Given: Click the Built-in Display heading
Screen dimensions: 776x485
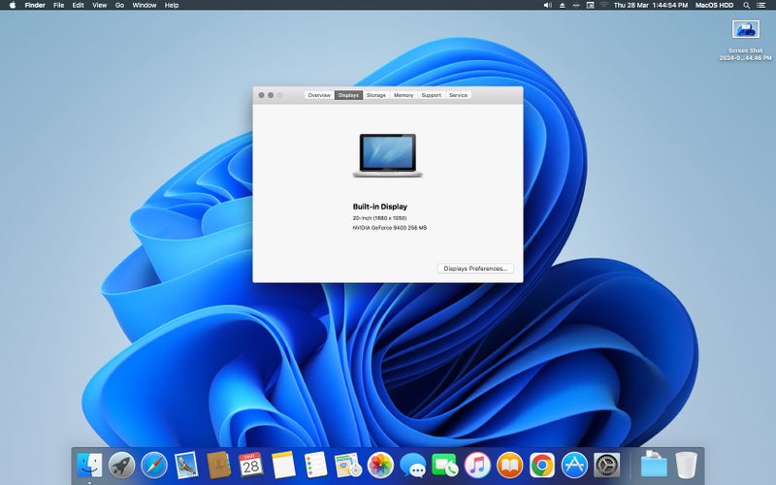Looking at the screenshot, I should pyautogui.click(x=380, y=207).
